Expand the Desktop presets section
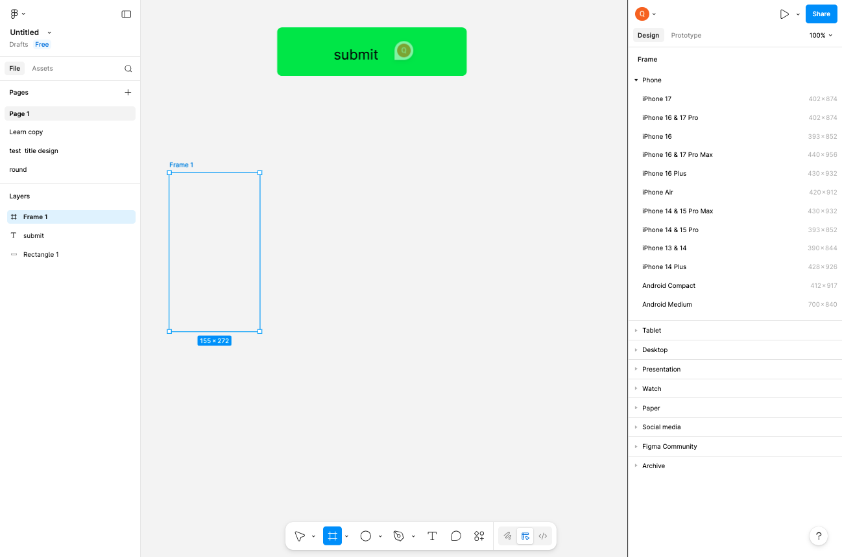 (x=636, y=350)
